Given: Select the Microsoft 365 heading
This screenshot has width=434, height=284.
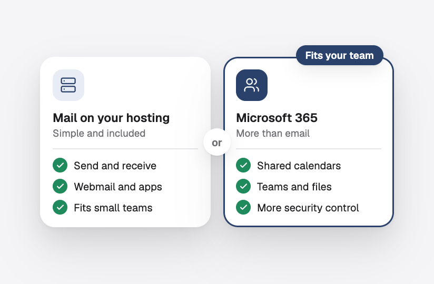Looking at the screenshot, I should tap(277, 118).
